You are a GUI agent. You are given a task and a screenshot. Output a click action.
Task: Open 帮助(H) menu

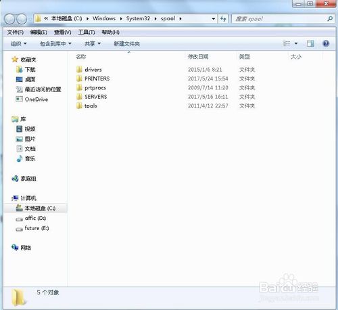(x=110, y=32)
